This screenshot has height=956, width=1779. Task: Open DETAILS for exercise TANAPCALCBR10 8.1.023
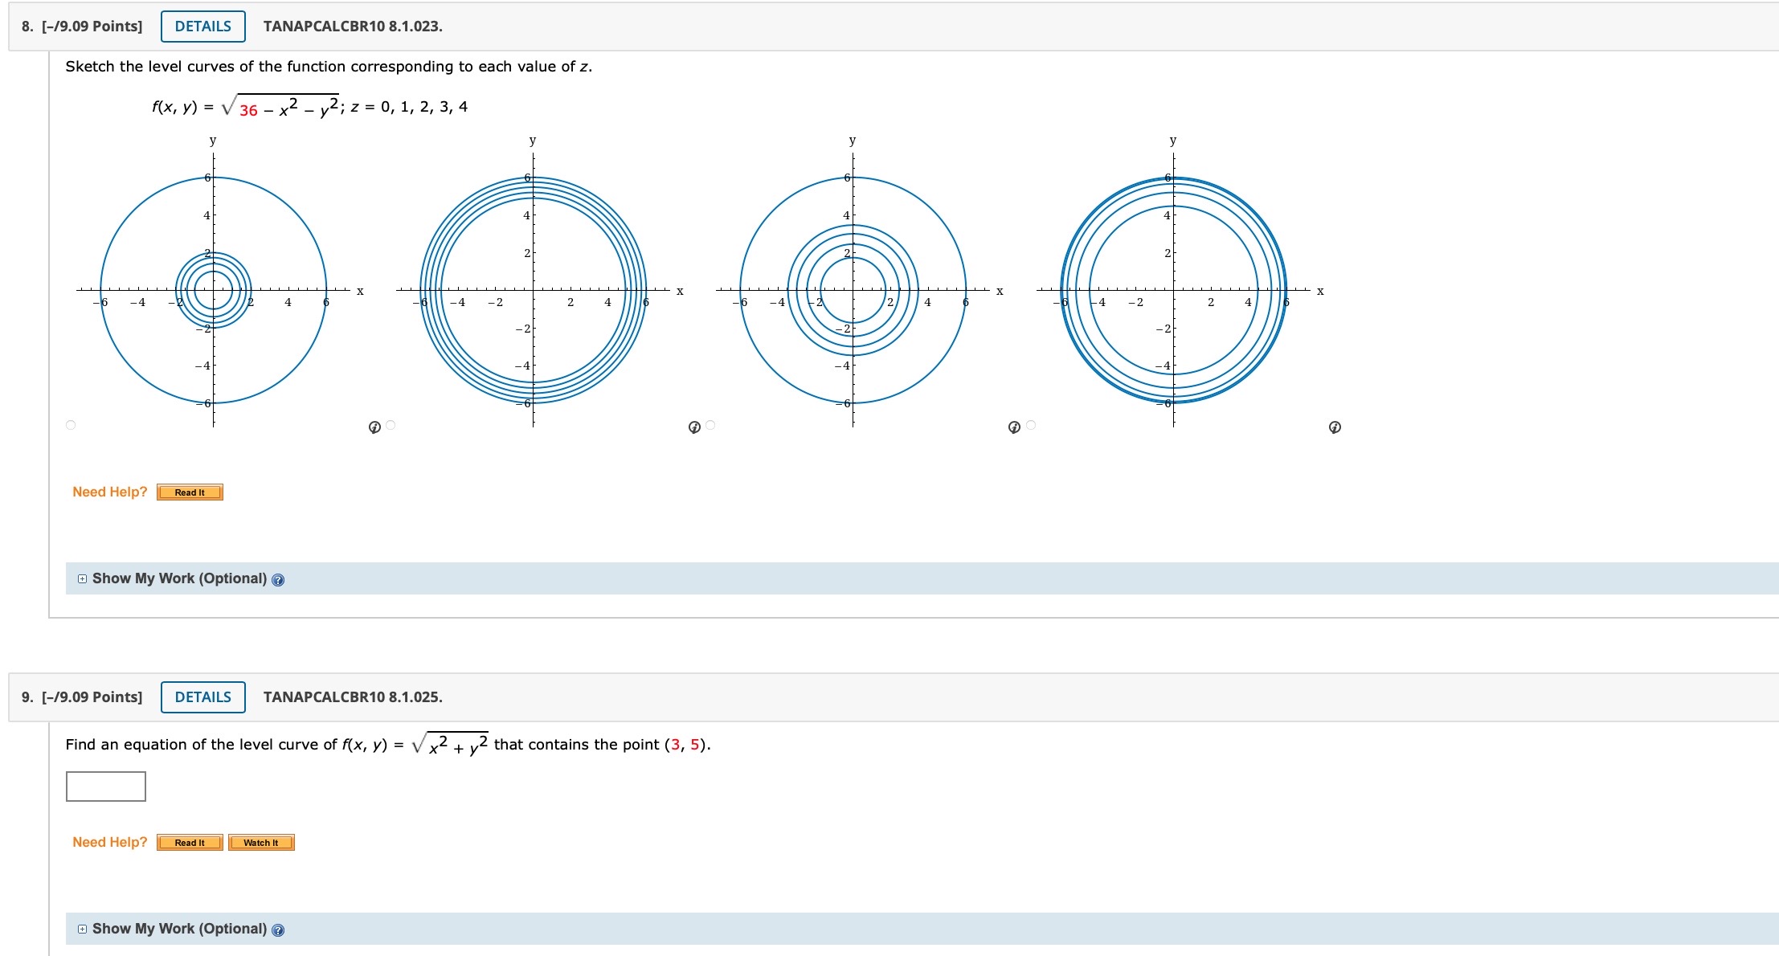pyautogui.click(x=202, y=25)
